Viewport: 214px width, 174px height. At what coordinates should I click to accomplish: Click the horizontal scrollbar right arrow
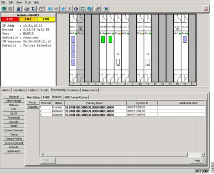(203, 154)
